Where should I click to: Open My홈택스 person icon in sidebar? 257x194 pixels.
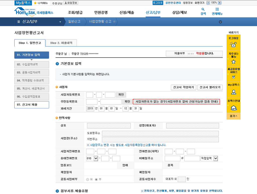233,92
